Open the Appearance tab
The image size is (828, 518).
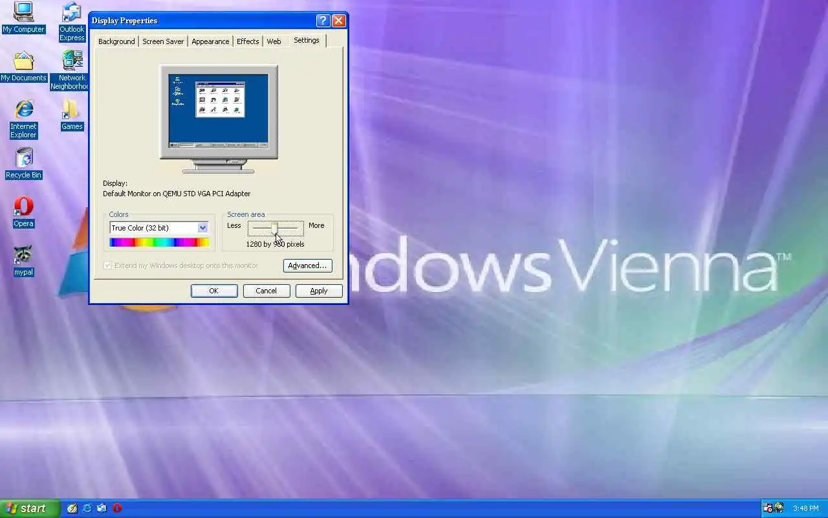tap(210, 41)
